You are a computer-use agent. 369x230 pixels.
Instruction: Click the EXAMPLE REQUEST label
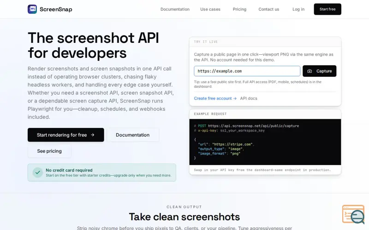point(210,114)
